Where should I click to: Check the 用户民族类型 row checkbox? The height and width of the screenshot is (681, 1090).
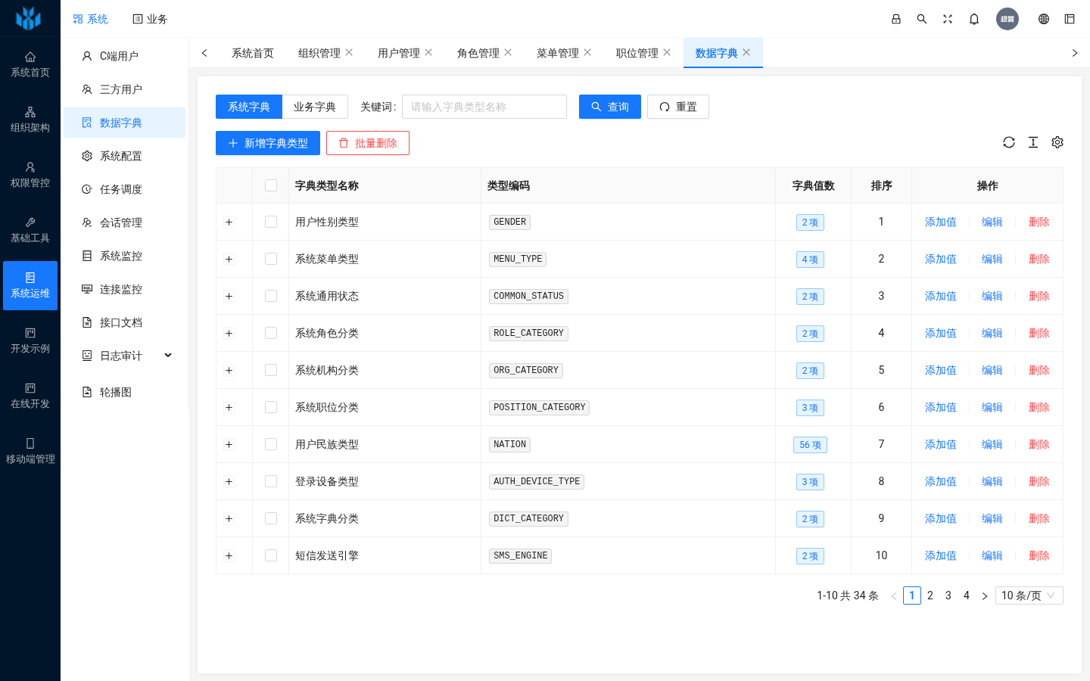[x=271, y=444]
